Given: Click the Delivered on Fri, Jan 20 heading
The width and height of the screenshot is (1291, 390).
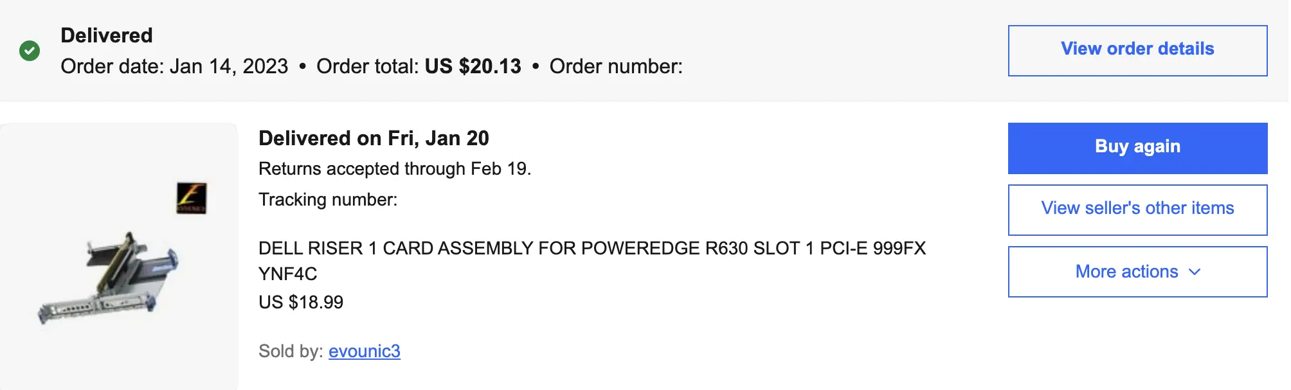Looking at the screenshot, I should [374, 138].
